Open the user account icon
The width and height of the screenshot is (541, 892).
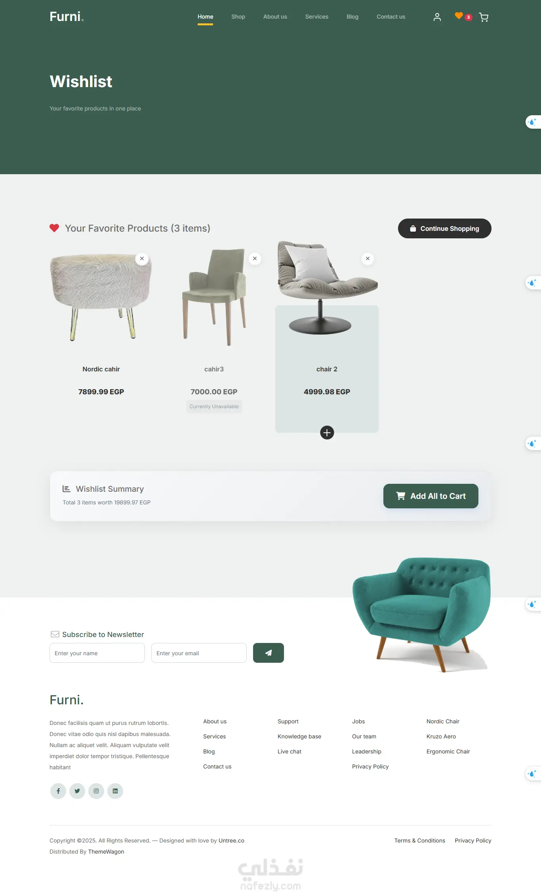437,17
